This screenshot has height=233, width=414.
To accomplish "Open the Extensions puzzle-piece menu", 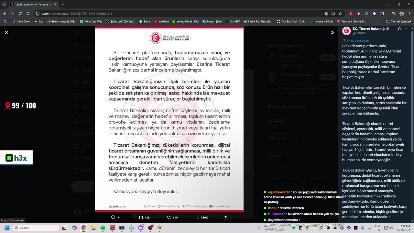I will [382, 14].
